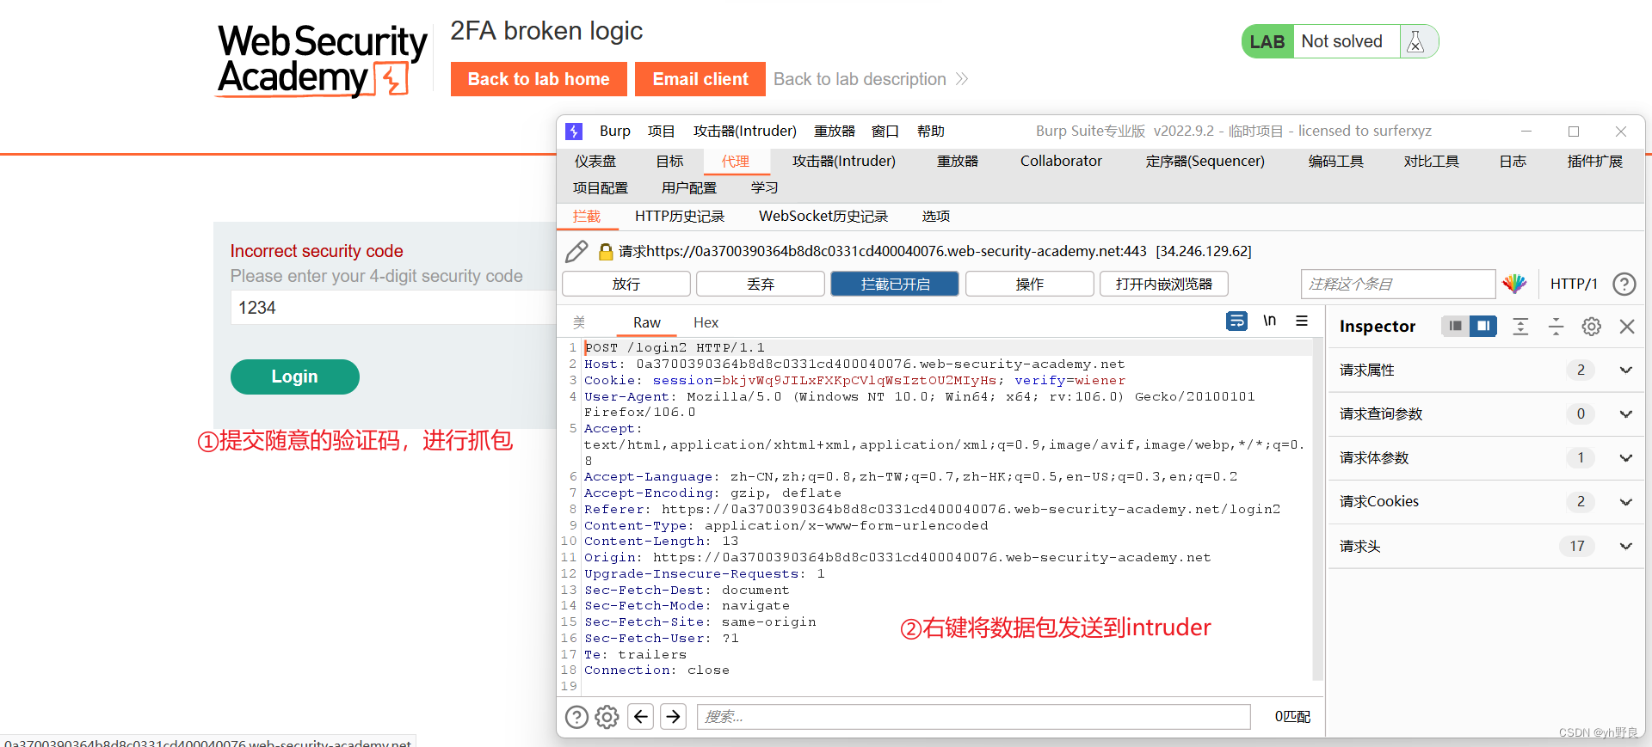Click Inspector expand-all sections icon

tap(1520, 327)
